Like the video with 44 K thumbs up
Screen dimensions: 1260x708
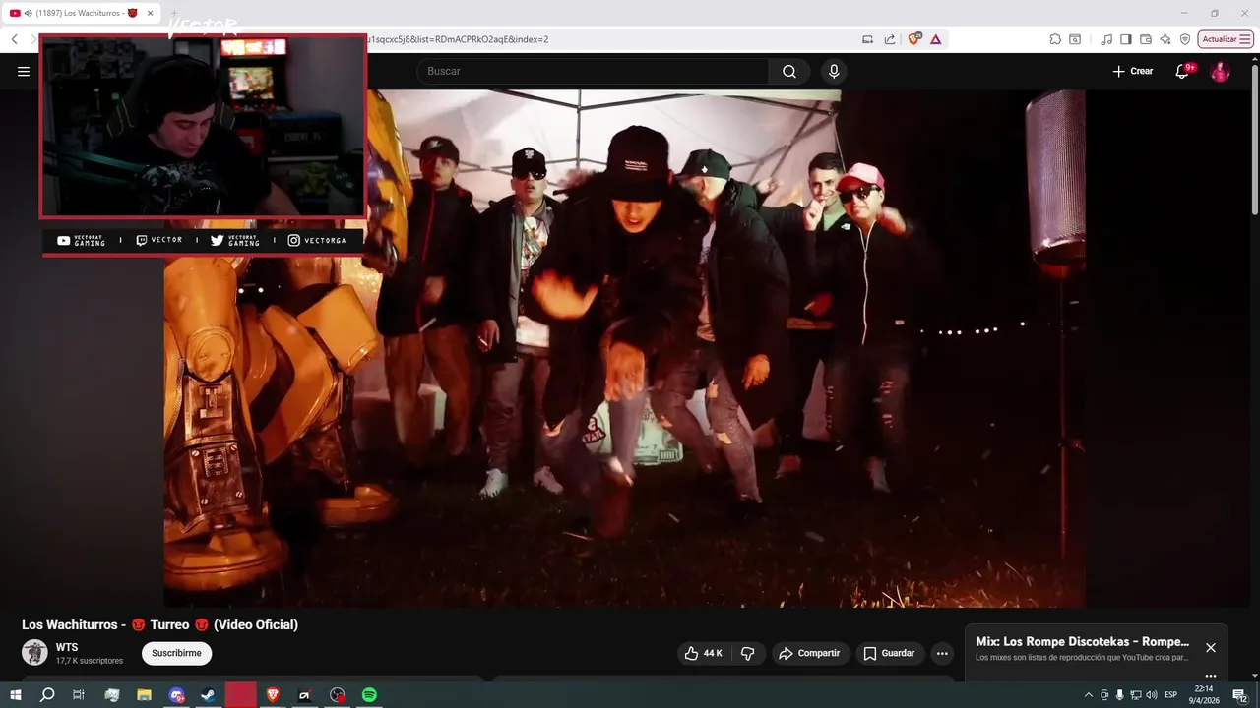click(x=703, y=653)
